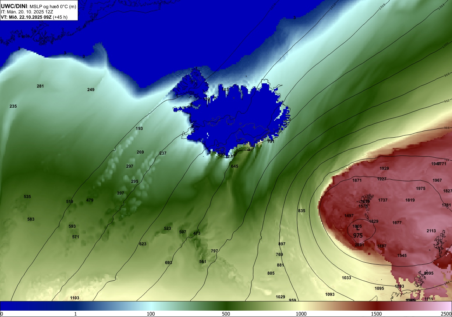Click the low pressure 'L 975' marker
The width and height of the screenshot is (452, 317).
[358, 232]
